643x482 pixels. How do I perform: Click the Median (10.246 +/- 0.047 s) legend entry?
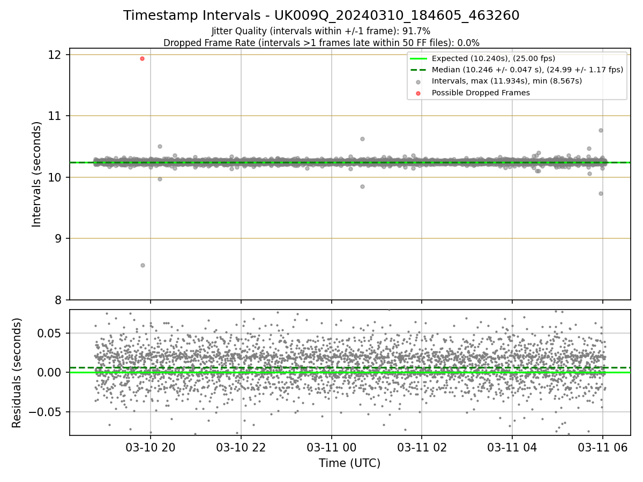click(x=517, y=70)
